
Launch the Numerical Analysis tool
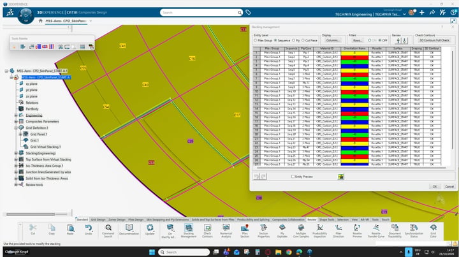(x=226, y=228)
